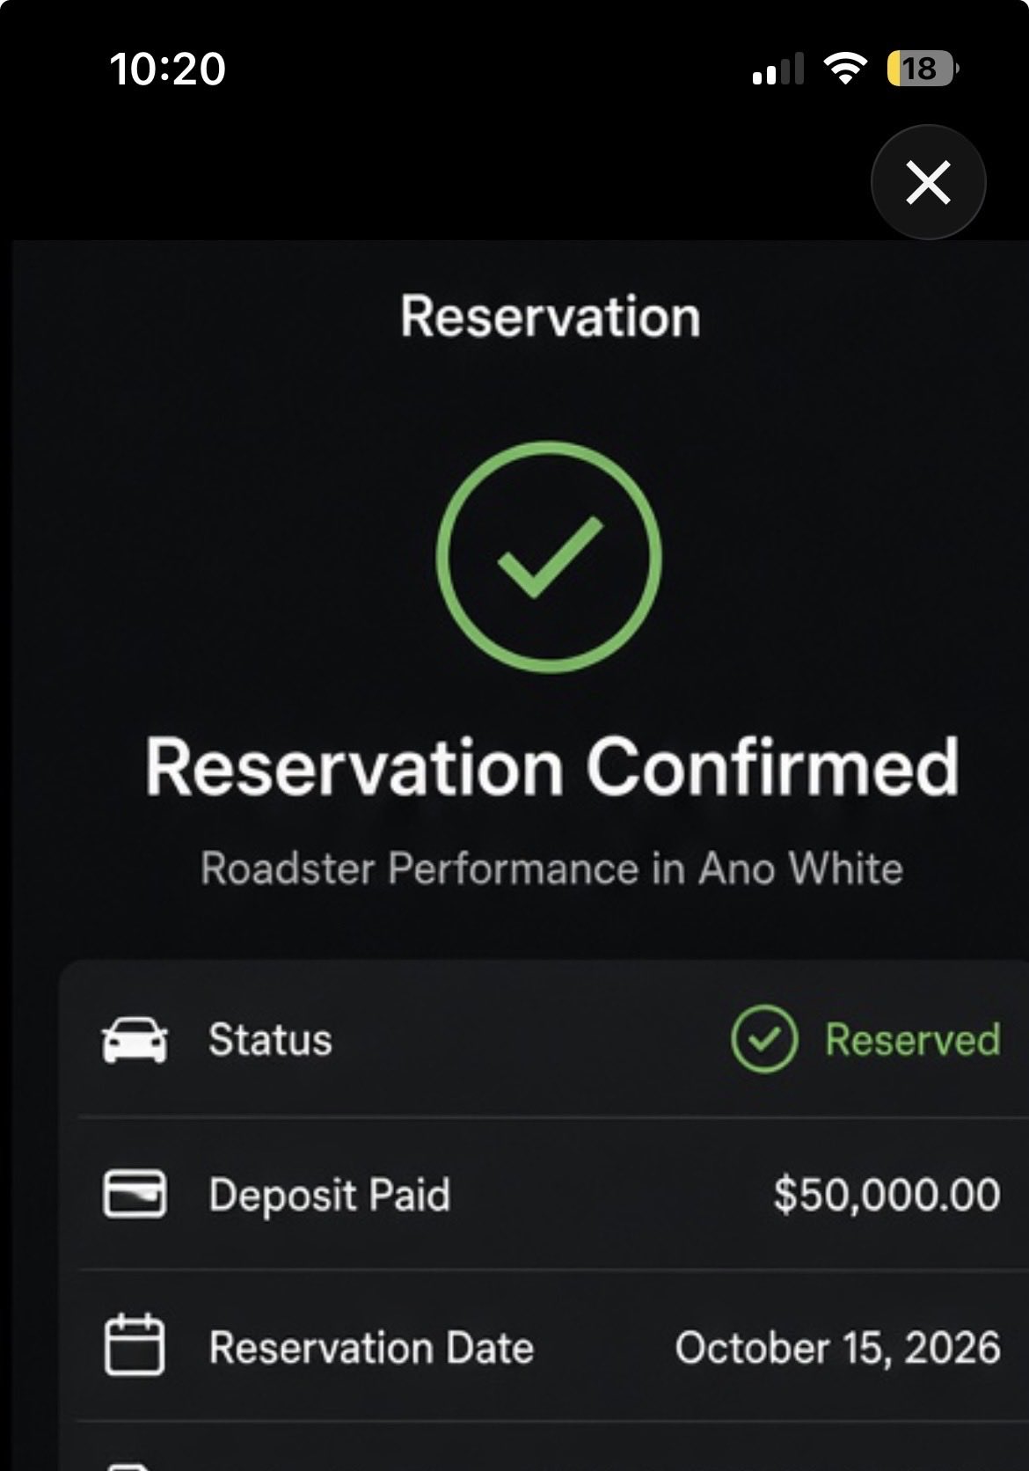The width and height of the screenshot is (1029, 1471).
Task: Tap the large green confirmation checkmark
Action: pyautogui.click(x=549, y=556)
